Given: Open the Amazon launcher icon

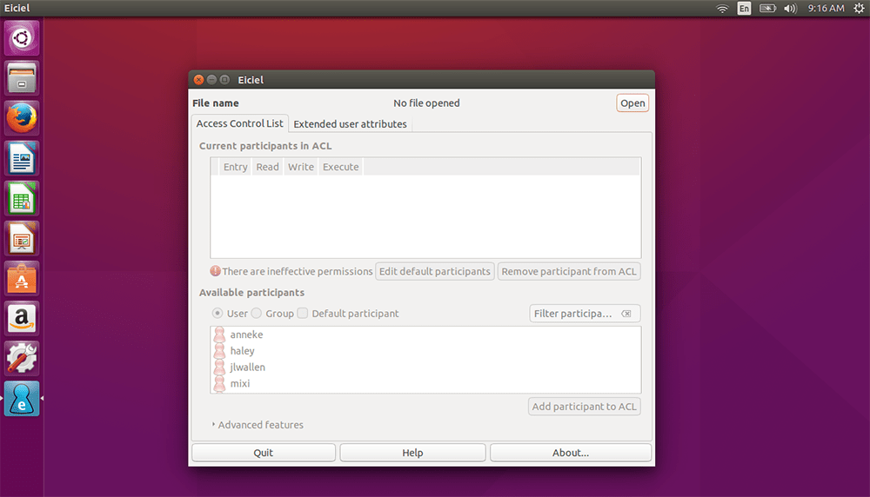Looking at the screenshot, I should point(22,318).
